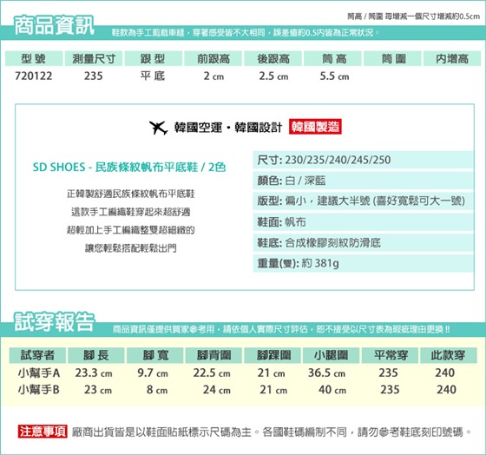
Task: Click the 跟型 column header
Action: 153,59
